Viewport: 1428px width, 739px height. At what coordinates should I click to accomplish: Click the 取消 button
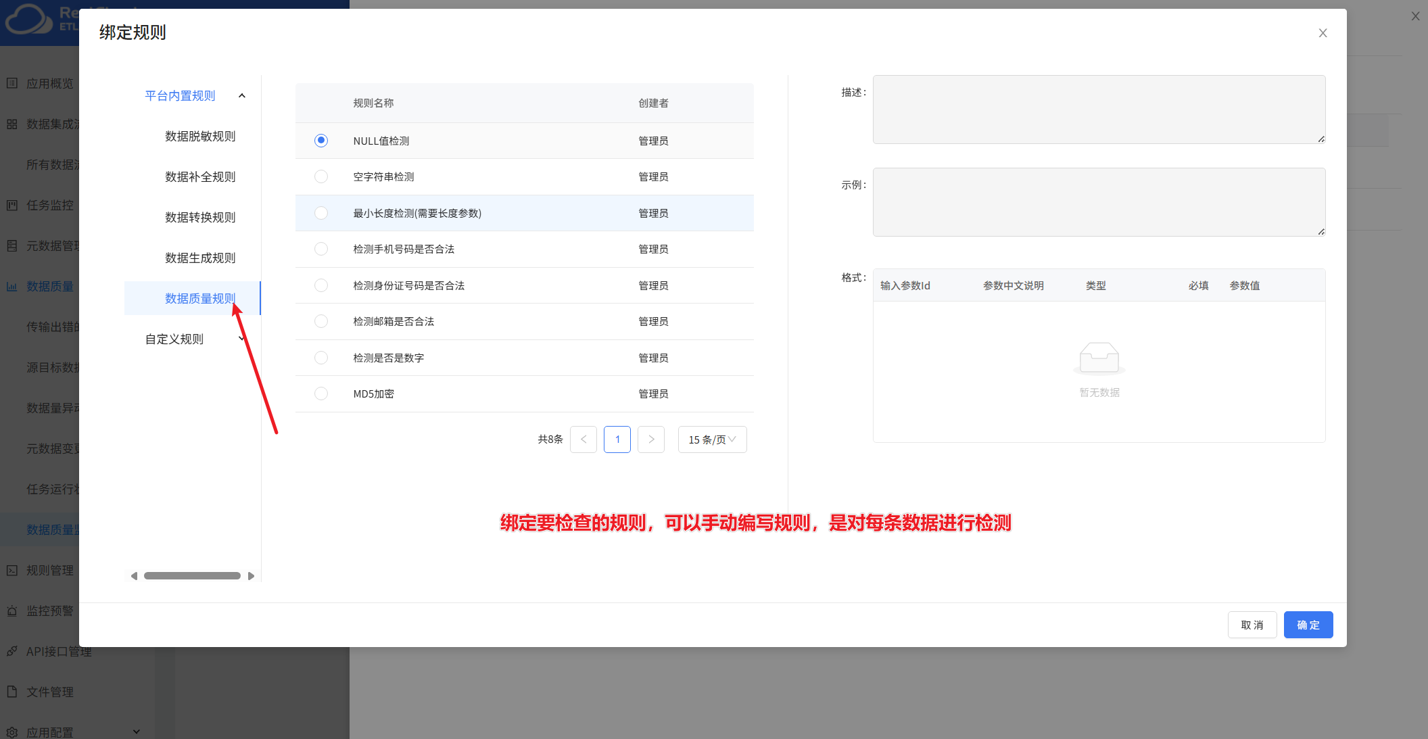(1252, 625)
